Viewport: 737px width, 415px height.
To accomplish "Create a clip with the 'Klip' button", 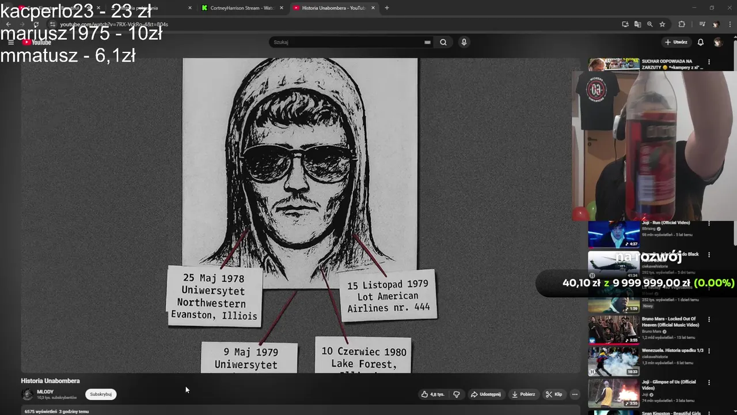I will tap(554, 394).
